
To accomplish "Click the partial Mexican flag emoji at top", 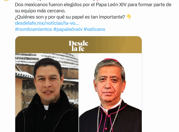I will coord(96,0).
